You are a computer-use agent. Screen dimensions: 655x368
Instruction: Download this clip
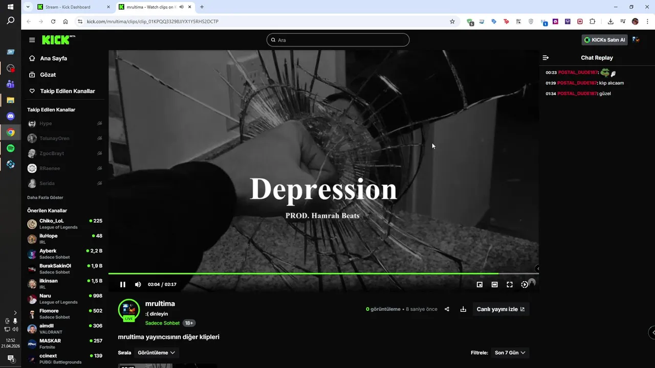(463, 309)
